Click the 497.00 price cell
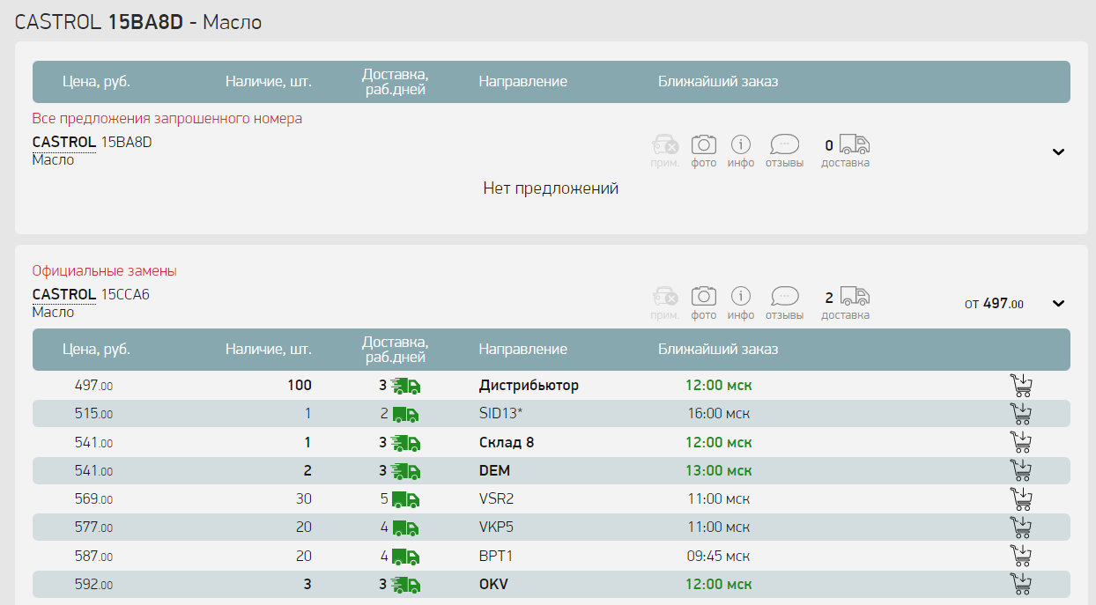Image resolution: width=1096 pixels, height=605 pixels. (93, 386)
